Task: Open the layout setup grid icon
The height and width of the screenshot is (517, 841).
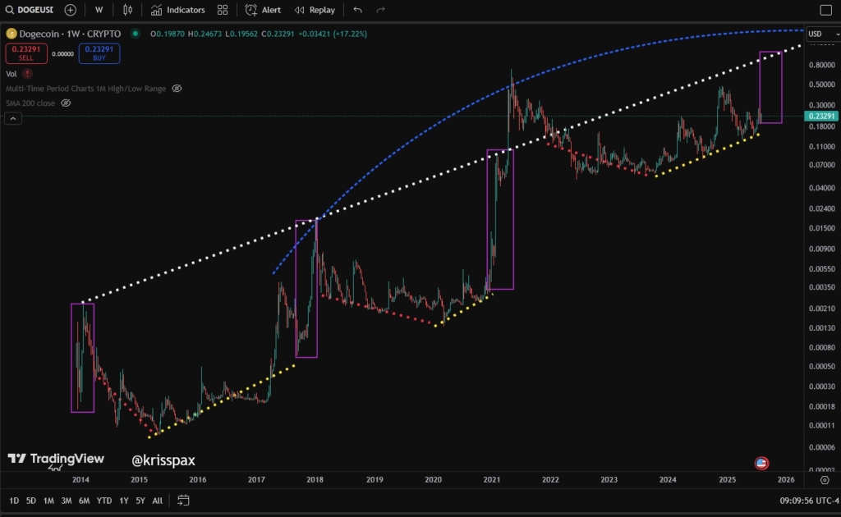Action: coord(223,10)
